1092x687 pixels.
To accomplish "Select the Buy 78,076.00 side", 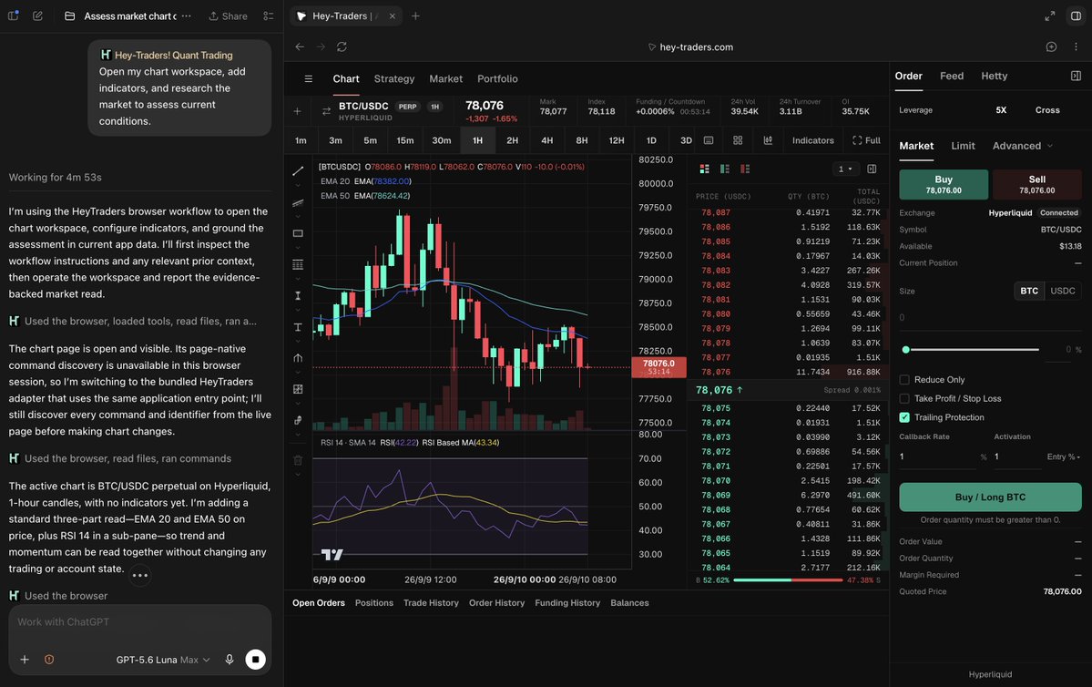I will click(x=944, y=184).
